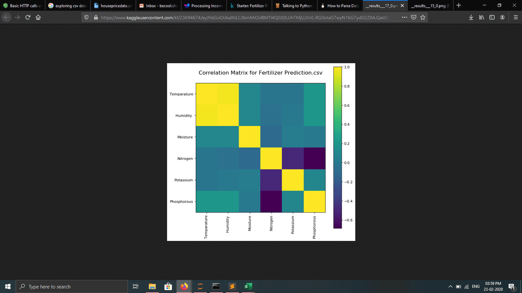Image resolution: width=522 pixels, height=293 pixels.
Task: Switch to Basic HTTP calls tab
Action: click(22, 6)
